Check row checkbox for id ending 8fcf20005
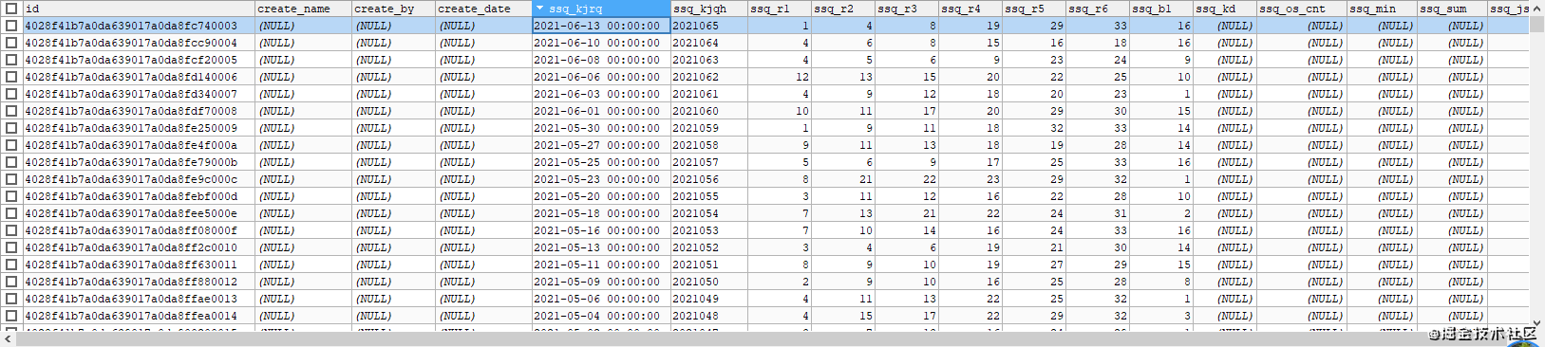Screen dimensions: 1545x347 11,60
